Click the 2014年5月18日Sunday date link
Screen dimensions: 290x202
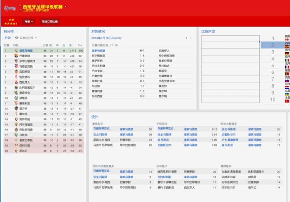tap(106, 38)
